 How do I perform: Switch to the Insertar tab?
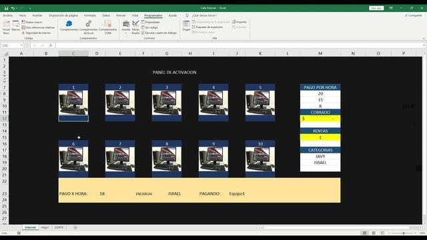[x=37, y=15]
